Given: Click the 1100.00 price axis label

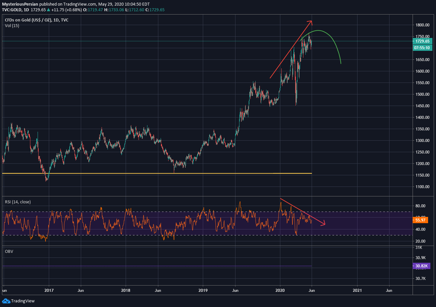Looking at the screenshot, I should [x=422, y=187].
